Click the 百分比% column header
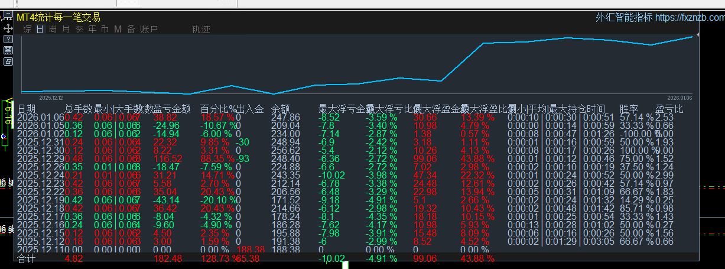Screen dimensions: 725x269 click(x=218, y=109)
